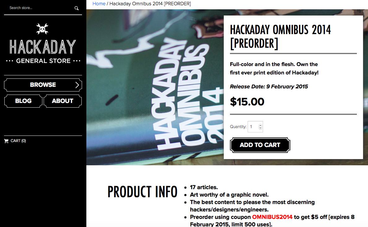Click inside the Quantity number field
The width and height of the screenshot is (368, 227).
(x=255, y=127)
